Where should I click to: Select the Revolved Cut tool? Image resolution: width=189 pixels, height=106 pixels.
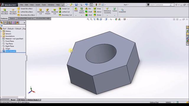[x=55, y=11]
